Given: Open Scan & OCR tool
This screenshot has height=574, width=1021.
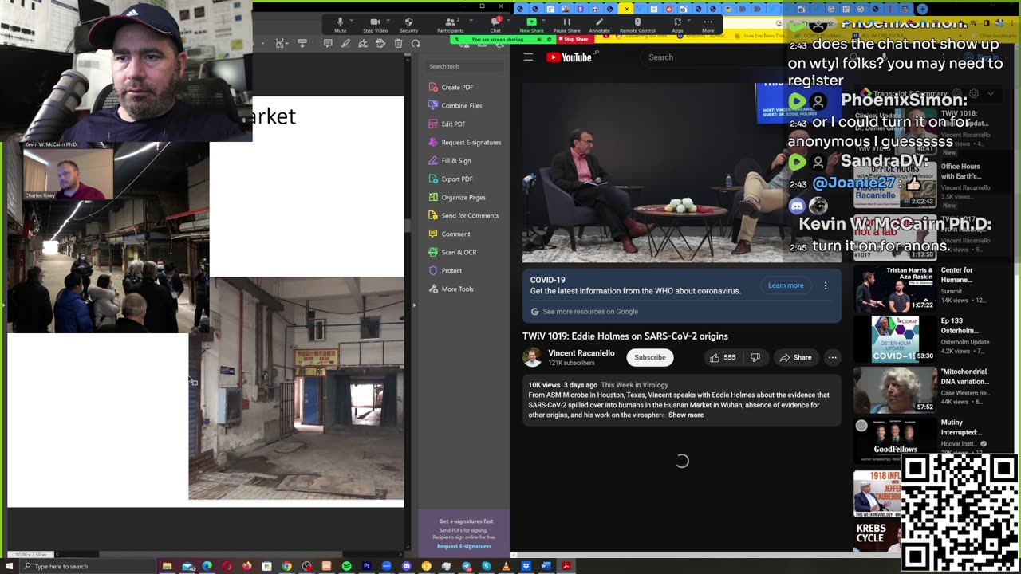Looking at the screenshot, I should (452, 252).
